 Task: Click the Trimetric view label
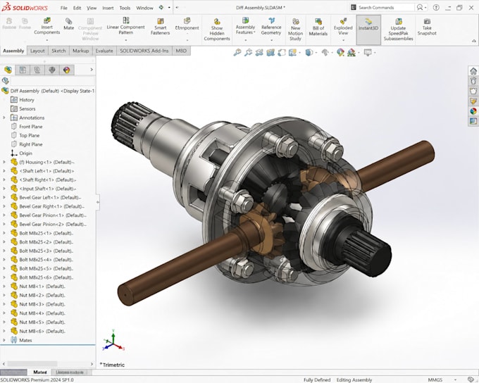[112, 365]
